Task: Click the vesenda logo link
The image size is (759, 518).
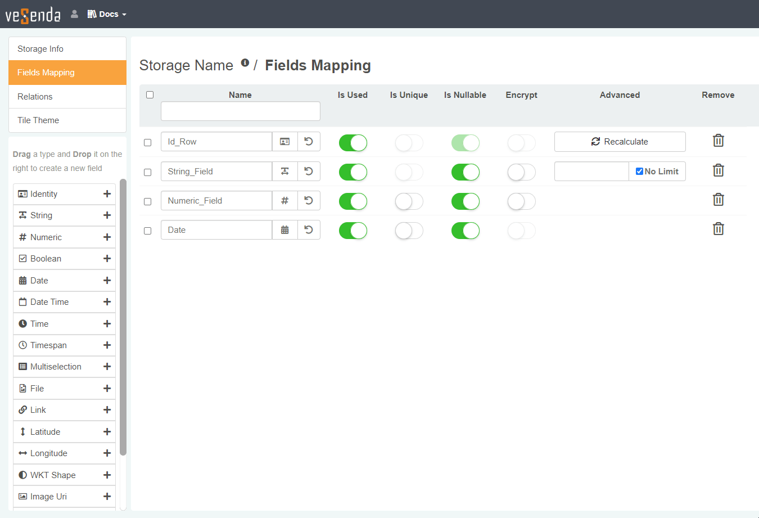Action: tap(33, 15)
